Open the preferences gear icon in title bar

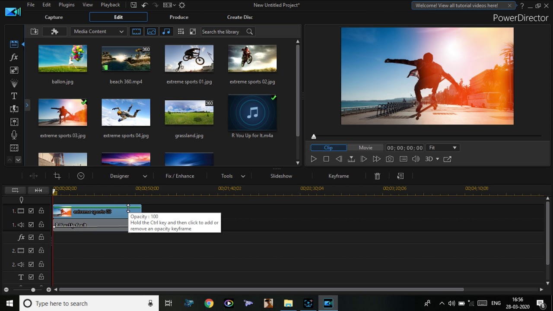182,5
